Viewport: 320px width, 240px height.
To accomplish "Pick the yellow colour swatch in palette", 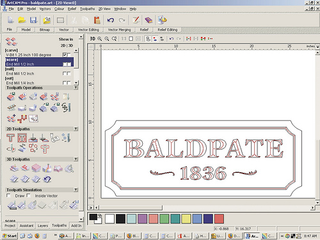I will [186, 219].
